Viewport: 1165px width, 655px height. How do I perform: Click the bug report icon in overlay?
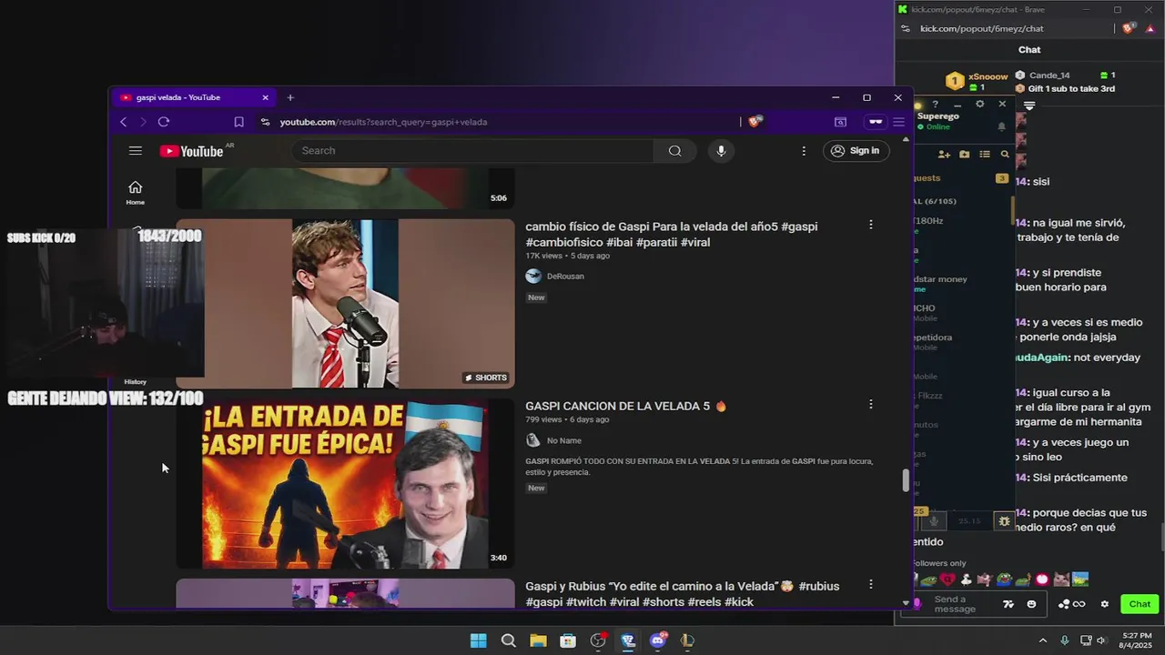click(1004, 521)
